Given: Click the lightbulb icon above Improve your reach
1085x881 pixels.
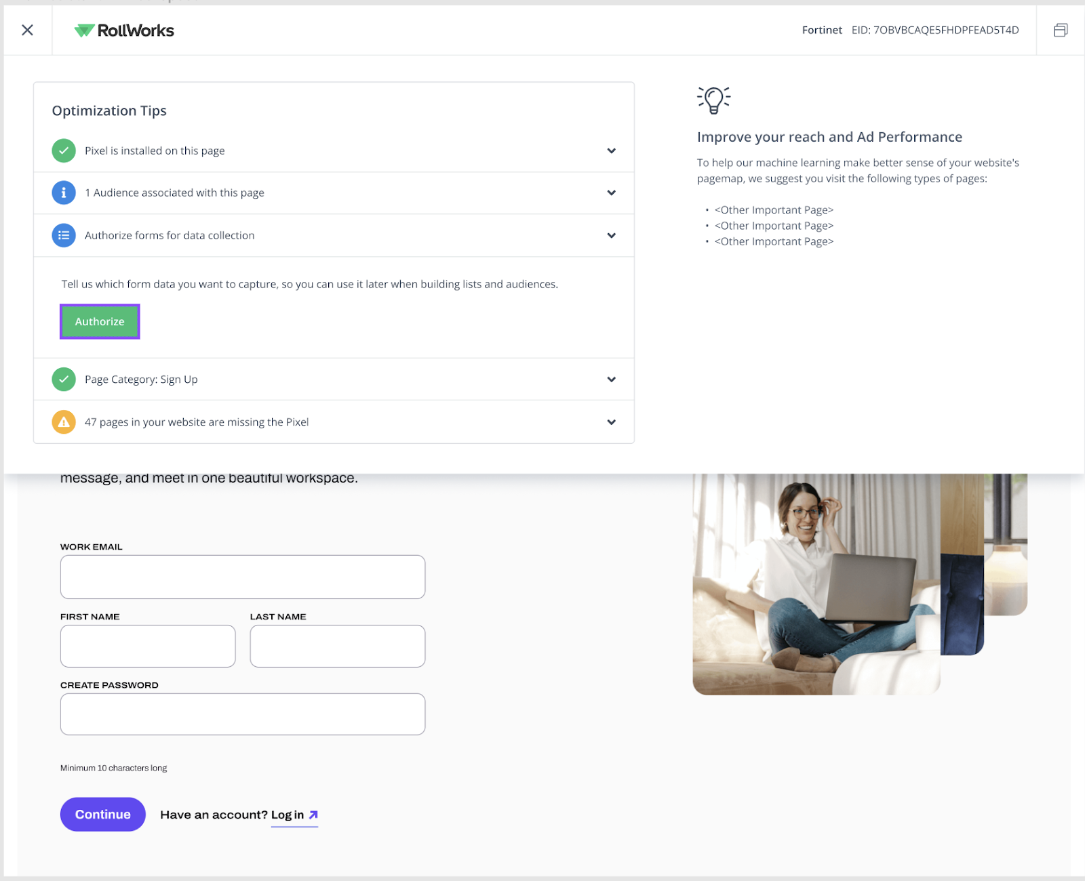Looking at the screenshot, I should pos(714,100).
